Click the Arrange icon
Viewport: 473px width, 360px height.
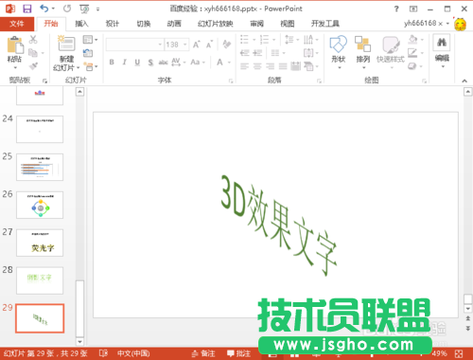362,45
